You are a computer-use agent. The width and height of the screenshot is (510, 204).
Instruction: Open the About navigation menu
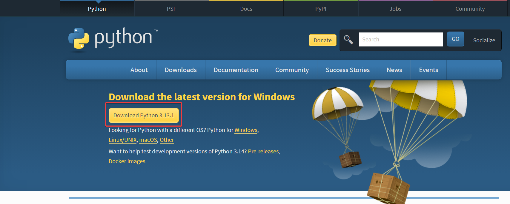(139, 70)
